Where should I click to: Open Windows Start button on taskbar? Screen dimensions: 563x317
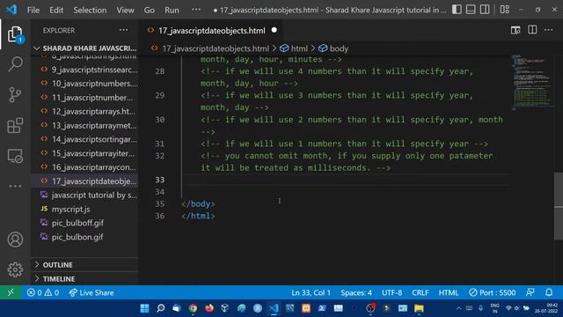point(144,308)
